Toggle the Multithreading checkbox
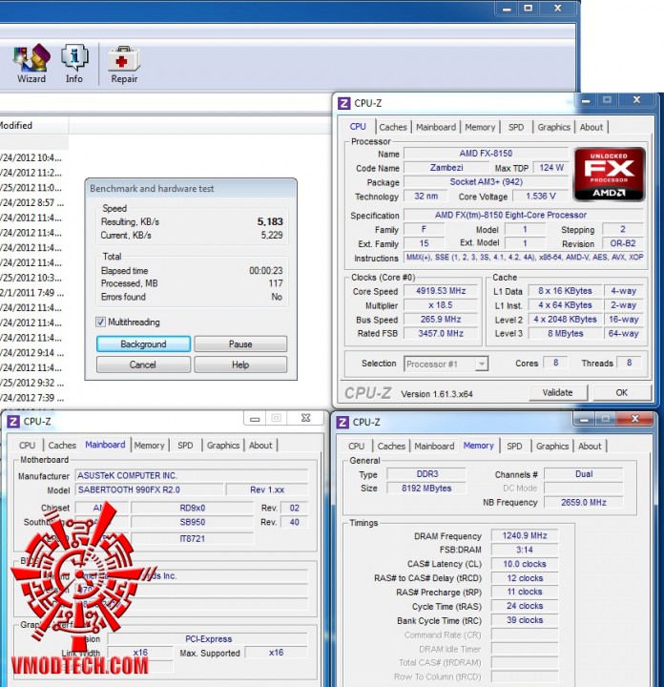Viewport: 664px width, 687px height. coord(100,323)
